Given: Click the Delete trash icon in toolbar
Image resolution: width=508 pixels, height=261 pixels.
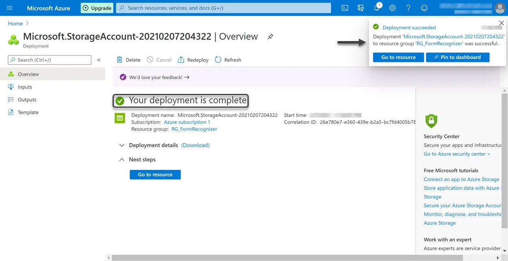Looking at the screenshot, I should [x=119, y=60].
